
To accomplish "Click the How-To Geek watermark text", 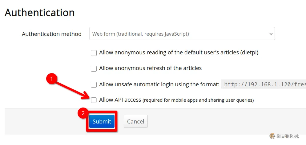I will coord(288,136).
